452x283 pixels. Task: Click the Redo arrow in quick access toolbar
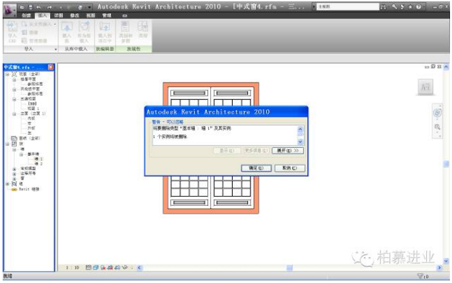[x=50, y=7]
